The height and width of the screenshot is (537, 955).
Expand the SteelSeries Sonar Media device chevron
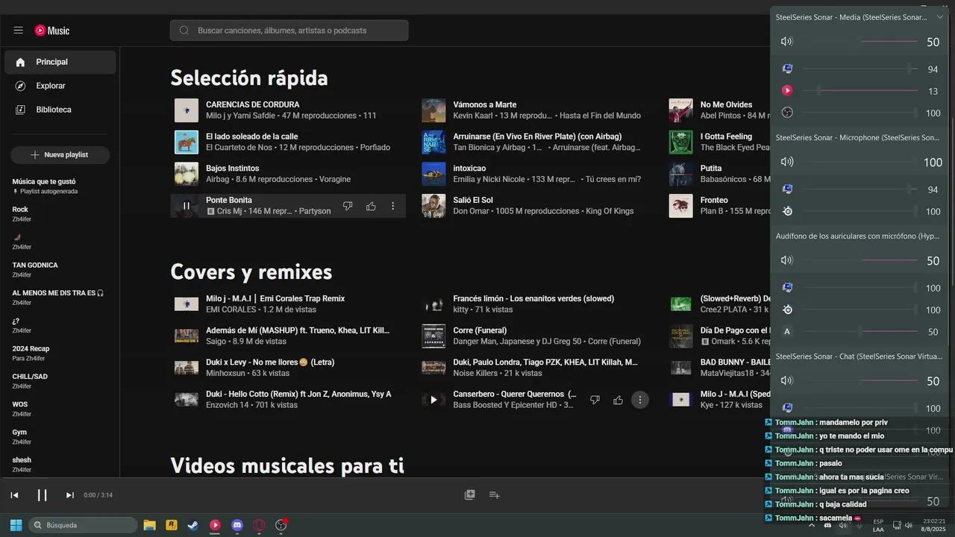(x=940, y=16)
